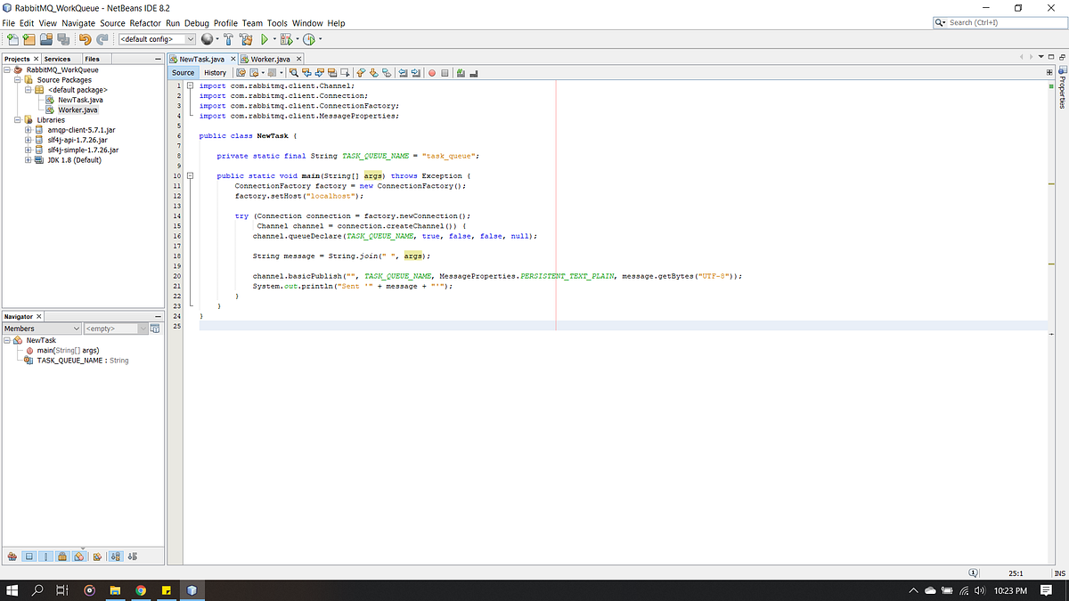The height and width of the screenshot is (601, 1069).
Task: Click the Profile Project icon
Action: (x=308, y=39)
